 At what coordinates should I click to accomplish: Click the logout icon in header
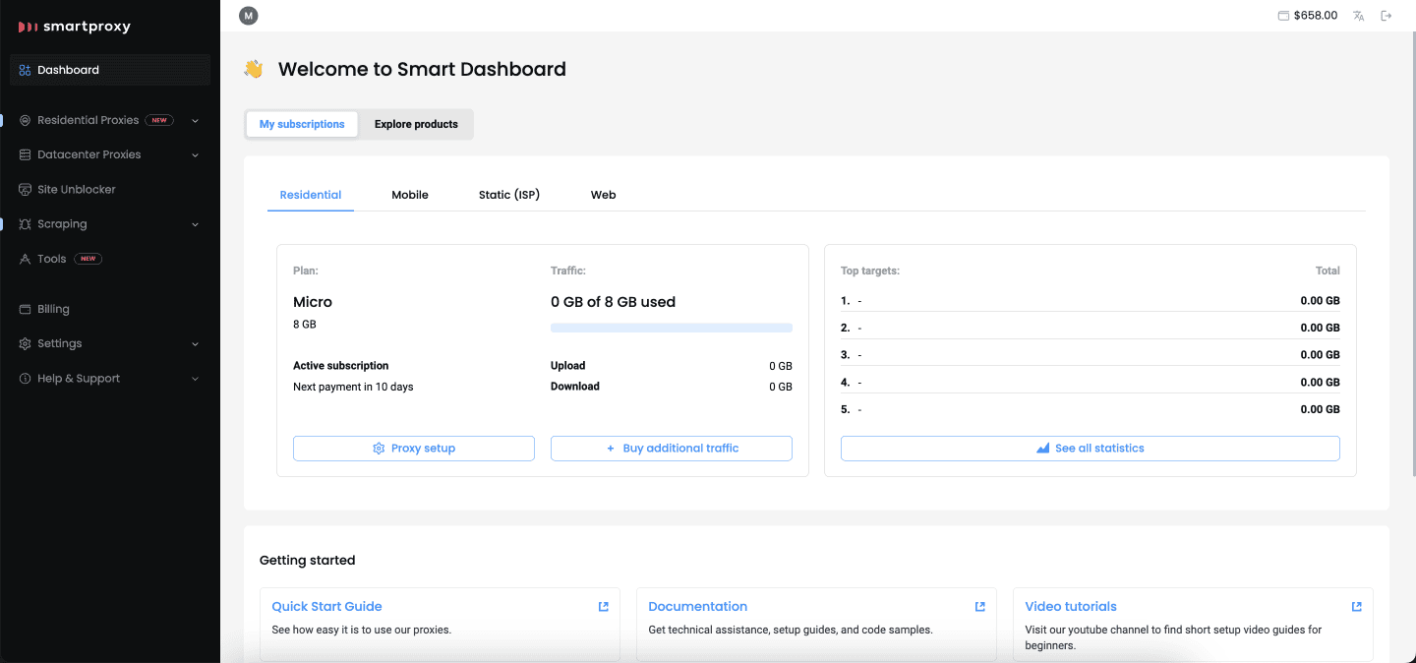pos(1386,16)
